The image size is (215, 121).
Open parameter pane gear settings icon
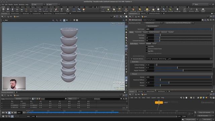tap(203, 20)
